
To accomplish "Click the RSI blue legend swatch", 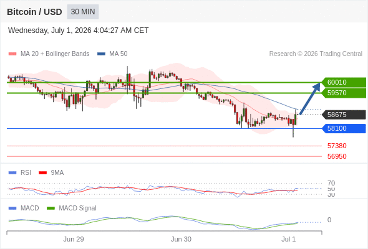I will [12, 173].
